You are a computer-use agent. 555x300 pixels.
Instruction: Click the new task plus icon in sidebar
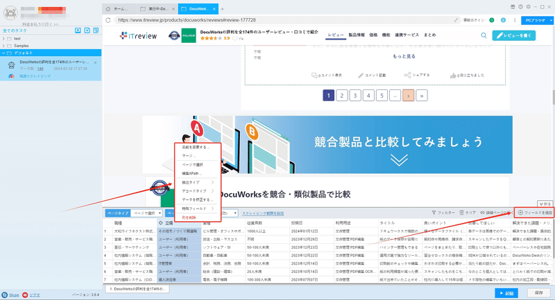click(87, 30)
